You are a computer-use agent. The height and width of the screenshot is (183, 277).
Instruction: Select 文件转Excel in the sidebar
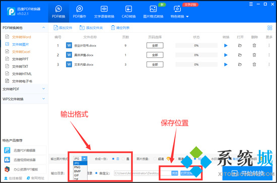pos(21,52)
